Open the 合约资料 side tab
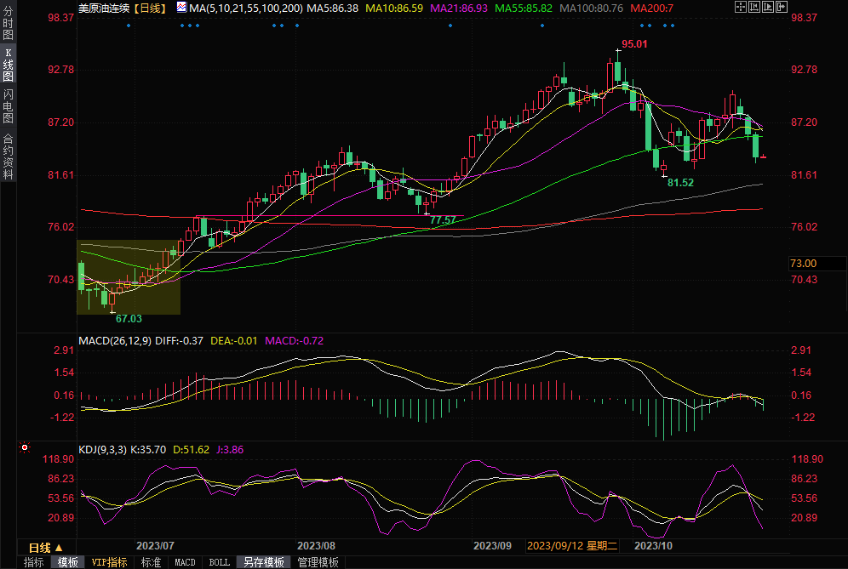 pyautogui.click(x=8, y=156)
